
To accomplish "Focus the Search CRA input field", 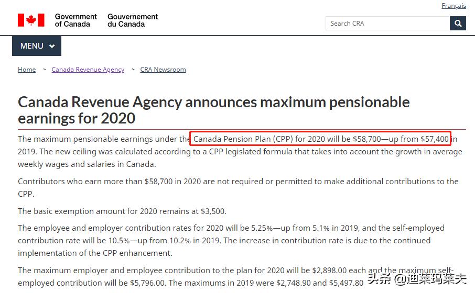I will coord(387,24).
